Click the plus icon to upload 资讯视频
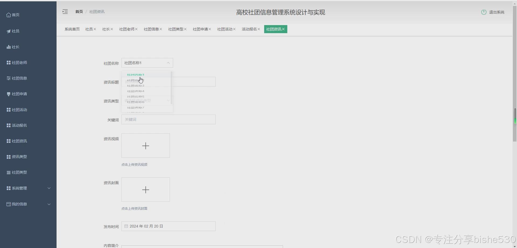The width and height of the screenshot is (517, 248). tap(146, 146)
